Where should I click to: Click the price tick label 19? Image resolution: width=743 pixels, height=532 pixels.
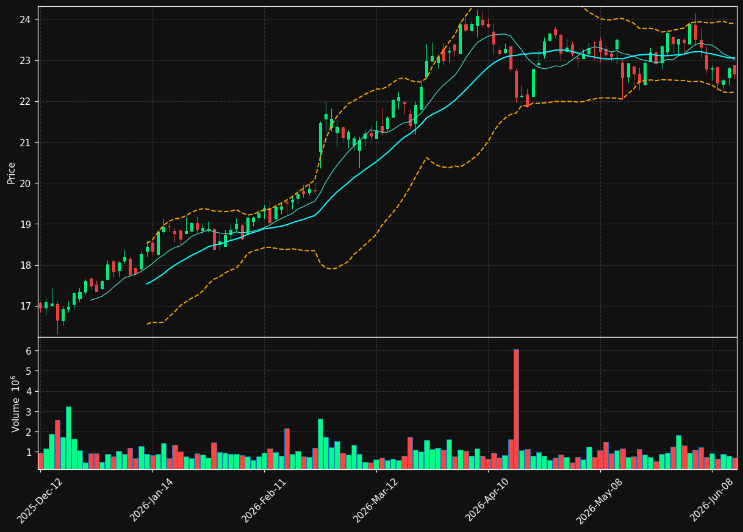tap(25, 224)
